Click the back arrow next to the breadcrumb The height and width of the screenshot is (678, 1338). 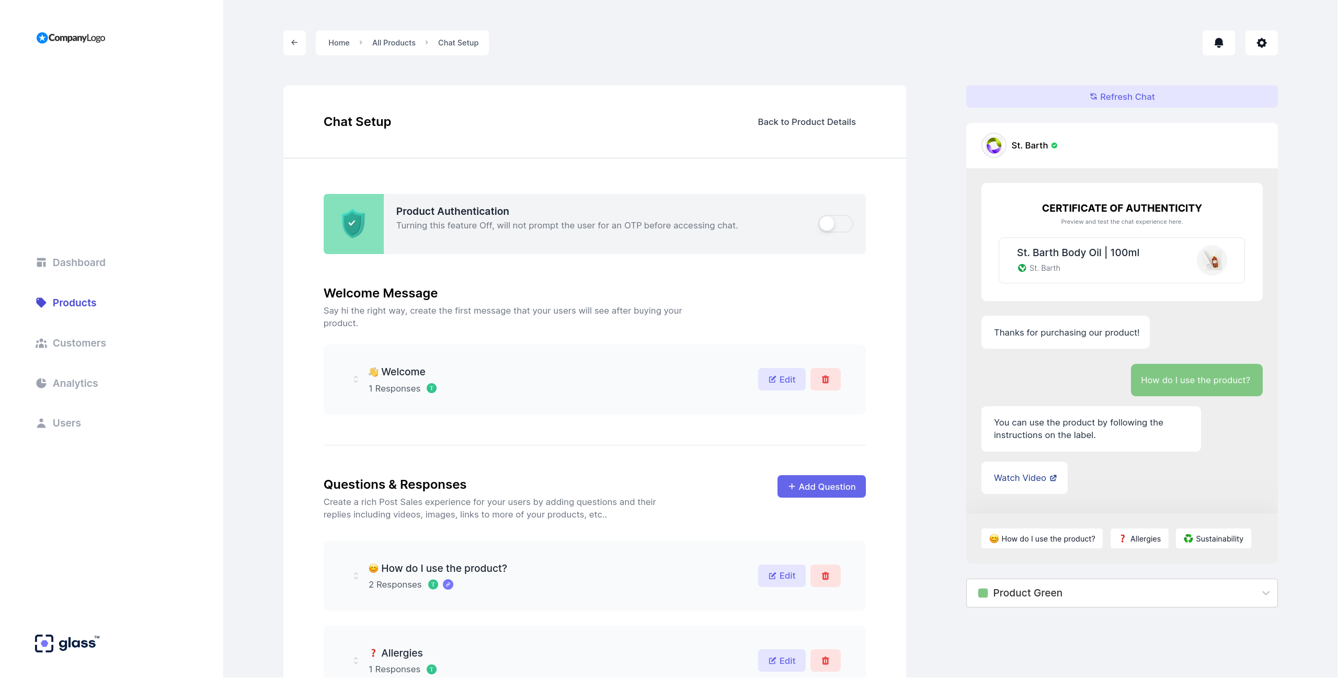coord(294,42)
